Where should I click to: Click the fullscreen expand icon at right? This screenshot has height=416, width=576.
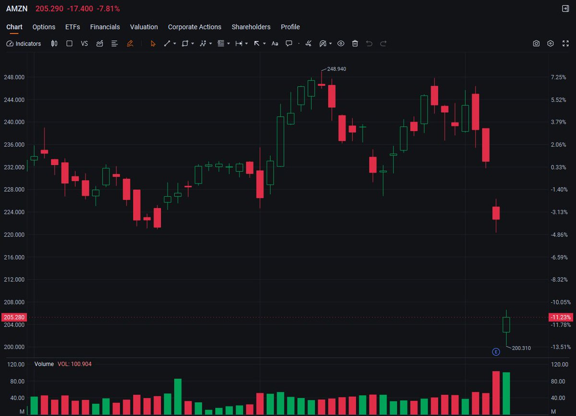coord(565,44)
